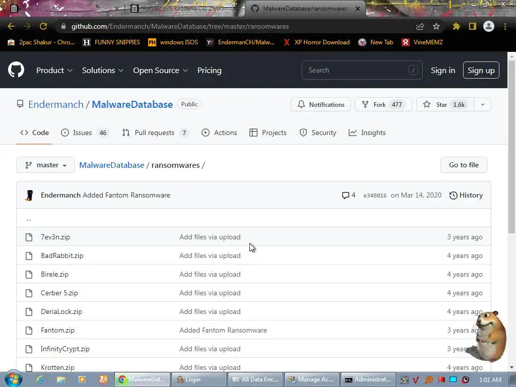This screenshot has width=516, height=387.
Task: Click the browser address bar URL
Action: pos(180,26)
